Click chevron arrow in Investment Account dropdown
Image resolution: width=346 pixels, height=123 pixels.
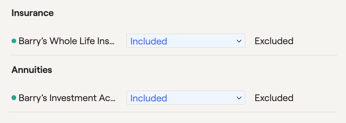click(239, 98)
